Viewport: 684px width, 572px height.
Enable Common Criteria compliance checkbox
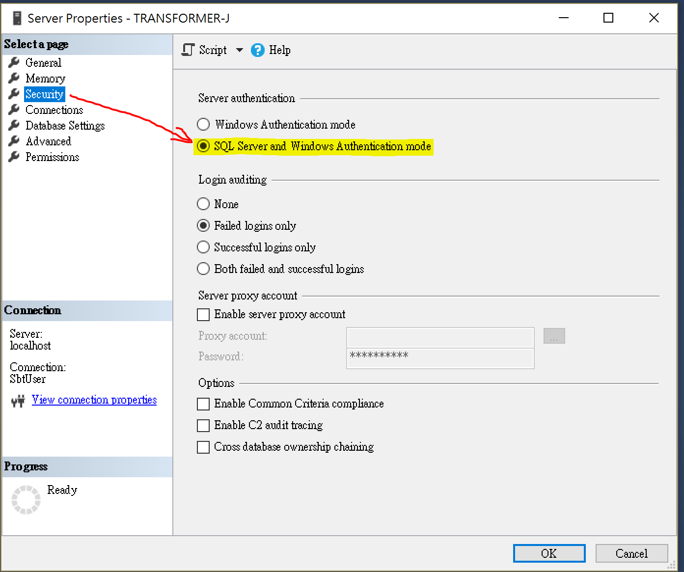(x=203, y=404)
